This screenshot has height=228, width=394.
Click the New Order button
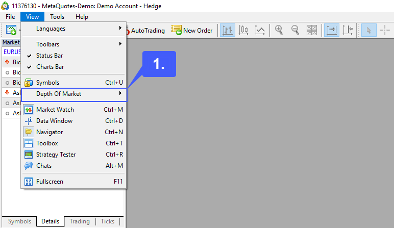192,31
